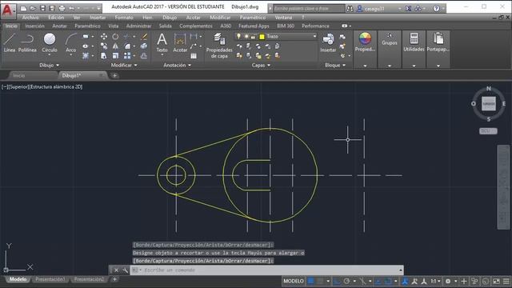The width and height of the screenshot is (512, 288).
Task: Expand the Dibujo panel
Action: pyautogui.click(x=50, y=65)
